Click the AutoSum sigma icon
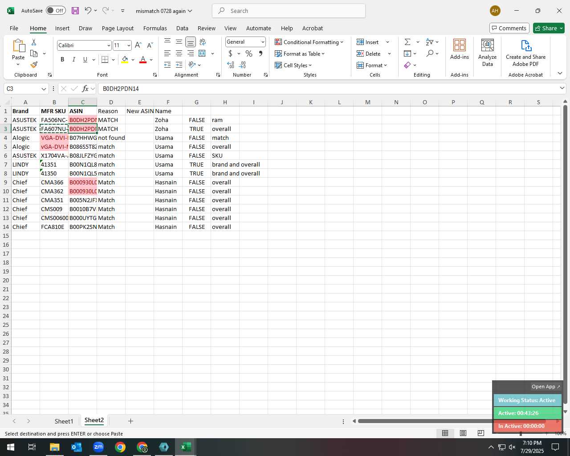570x456 pixels. pyautogui.click(x=407, y=42)
